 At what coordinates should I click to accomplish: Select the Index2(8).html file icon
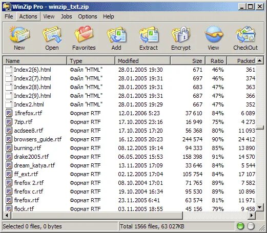pos(9,87)
